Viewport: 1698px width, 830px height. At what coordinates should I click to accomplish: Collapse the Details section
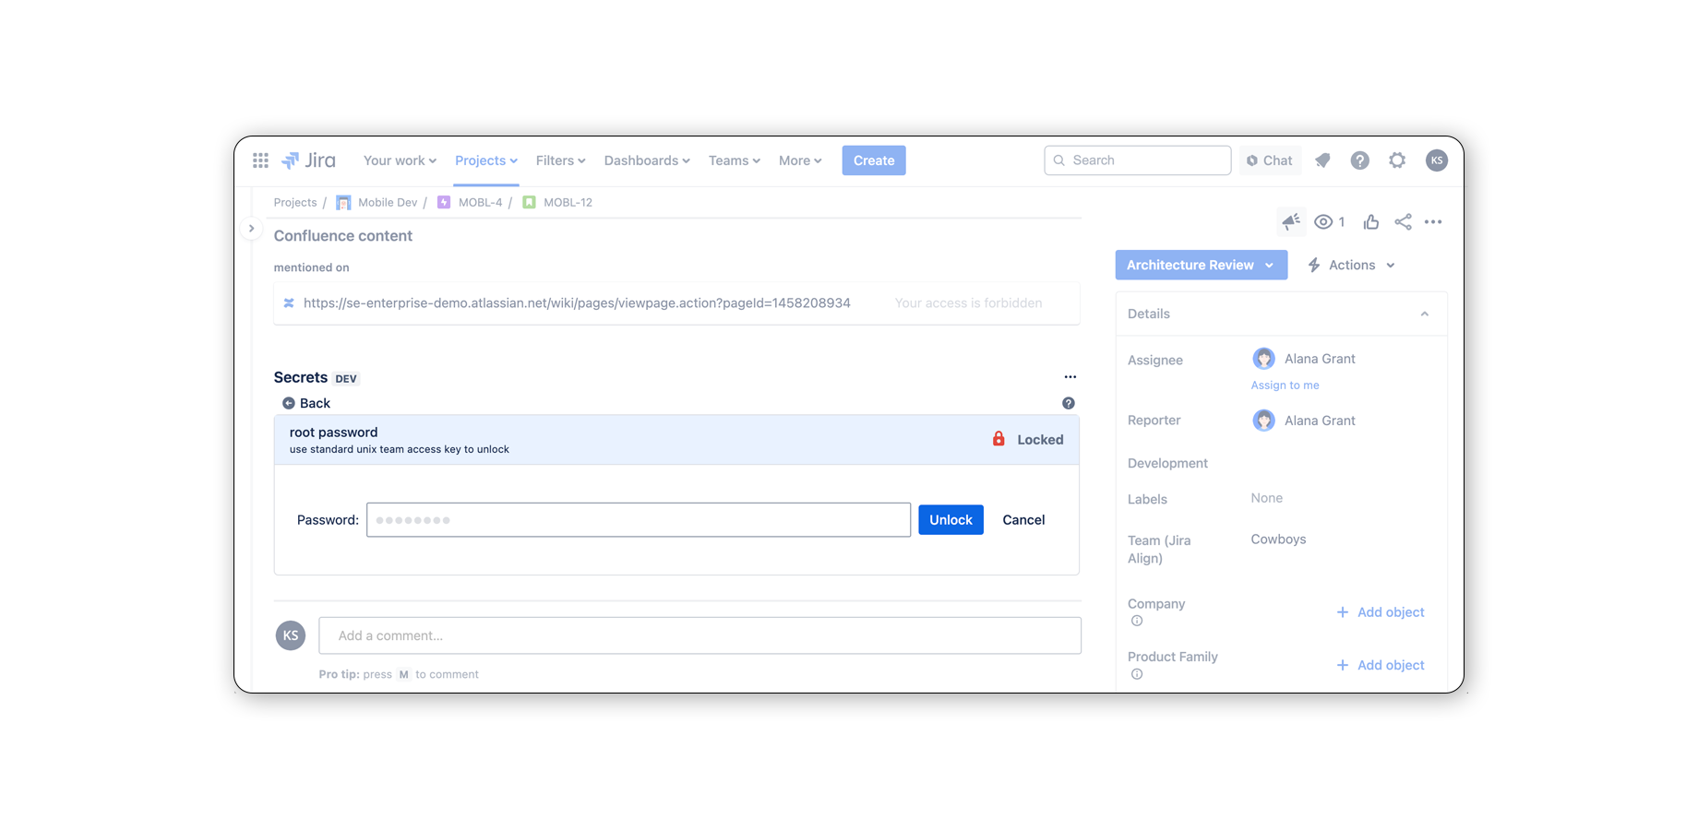pos(1424,314)
